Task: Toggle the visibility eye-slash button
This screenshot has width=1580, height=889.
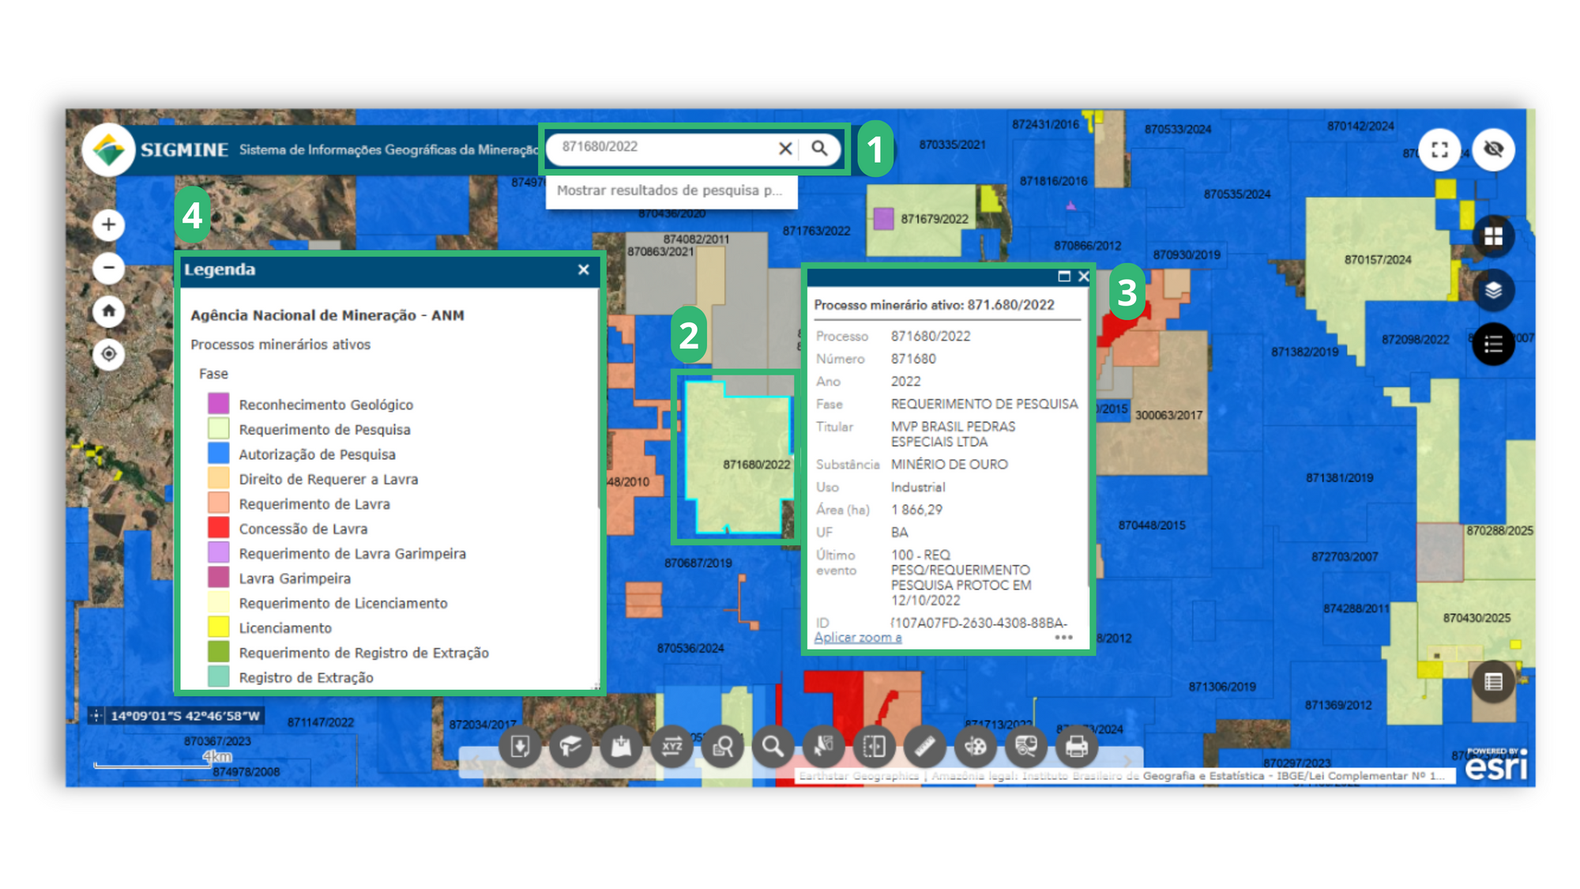Action: [x=1493, y=149]
